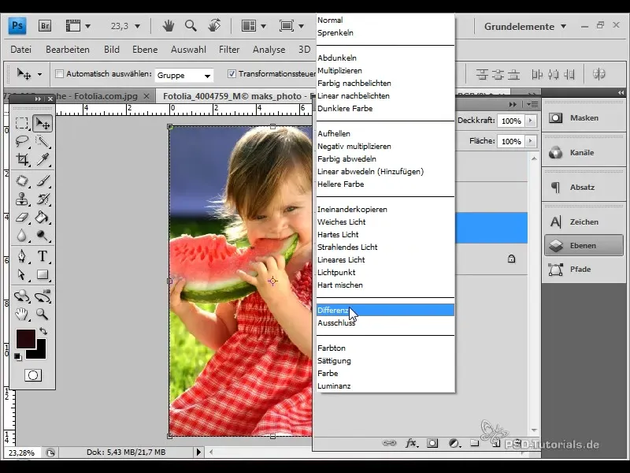Select the History Brush tool

(43, 199)
